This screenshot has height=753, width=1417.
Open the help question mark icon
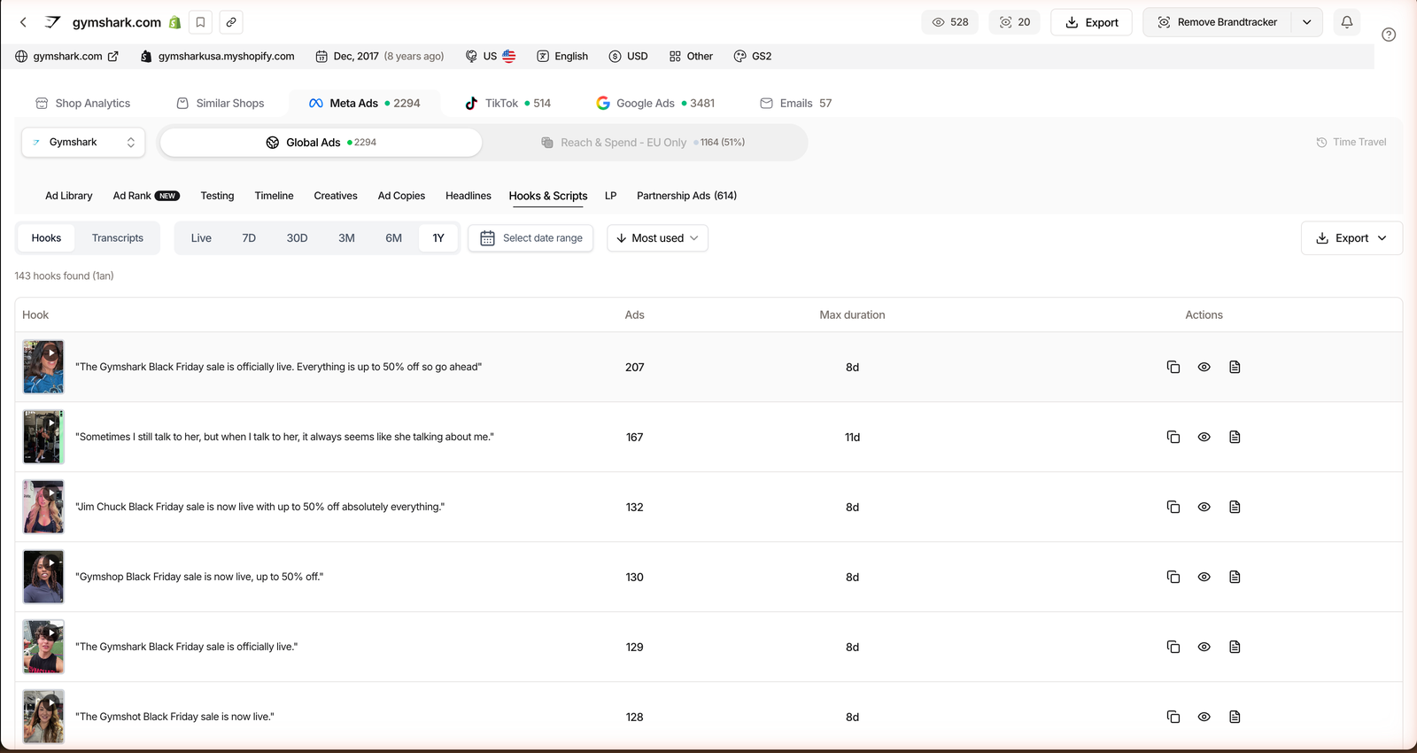coord(1389,35)
